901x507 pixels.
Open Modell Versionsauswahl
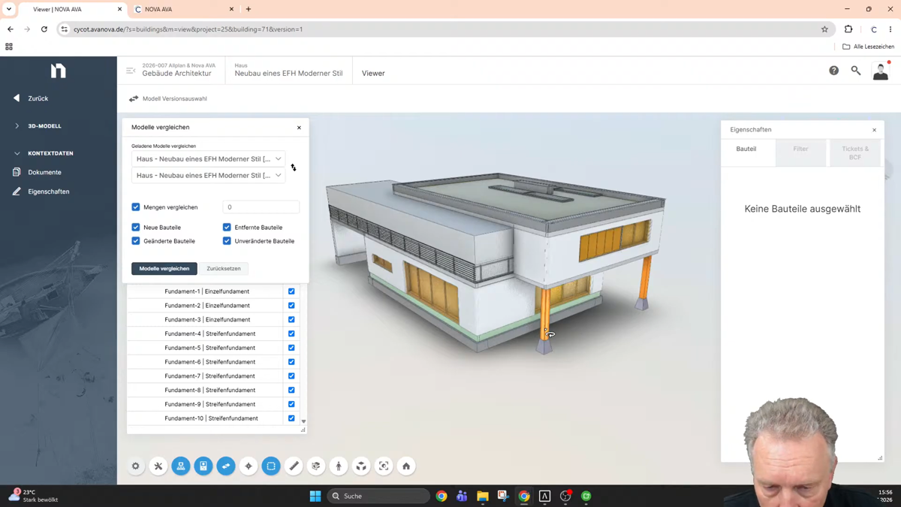pyautogui.click(x=174, y=98)
